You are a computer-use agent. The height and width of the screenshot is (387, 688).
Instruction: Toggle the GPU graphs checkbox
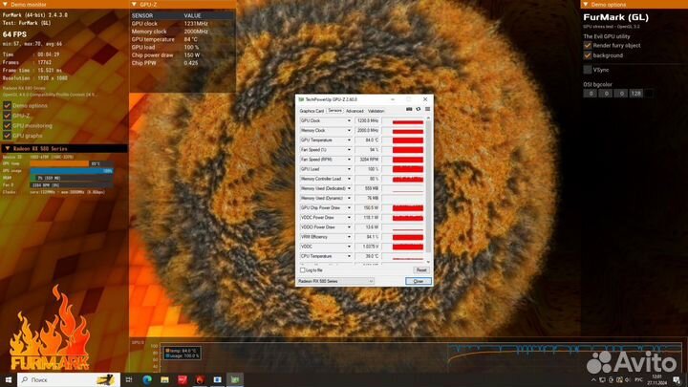coord(7,136)
